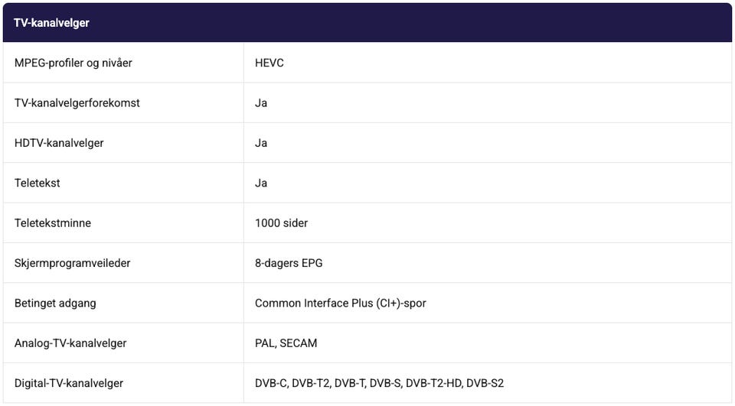The width and height of the screenshot is (735, 406).
Task: Select the Digital-TV-kanalvelger row label
Action: [x=68, y=384]
